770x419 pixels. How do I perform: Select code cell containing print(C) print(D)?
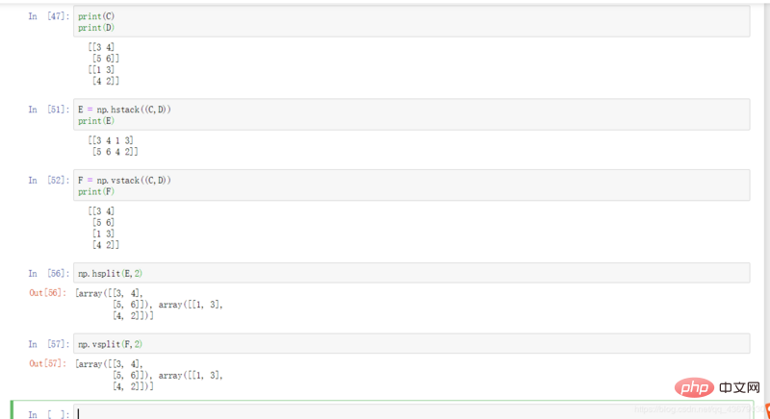412,21
